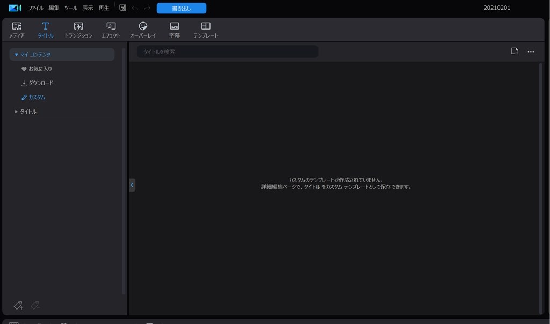
Task: Create a new folder in the titles panel
Action: click(514, 51)
